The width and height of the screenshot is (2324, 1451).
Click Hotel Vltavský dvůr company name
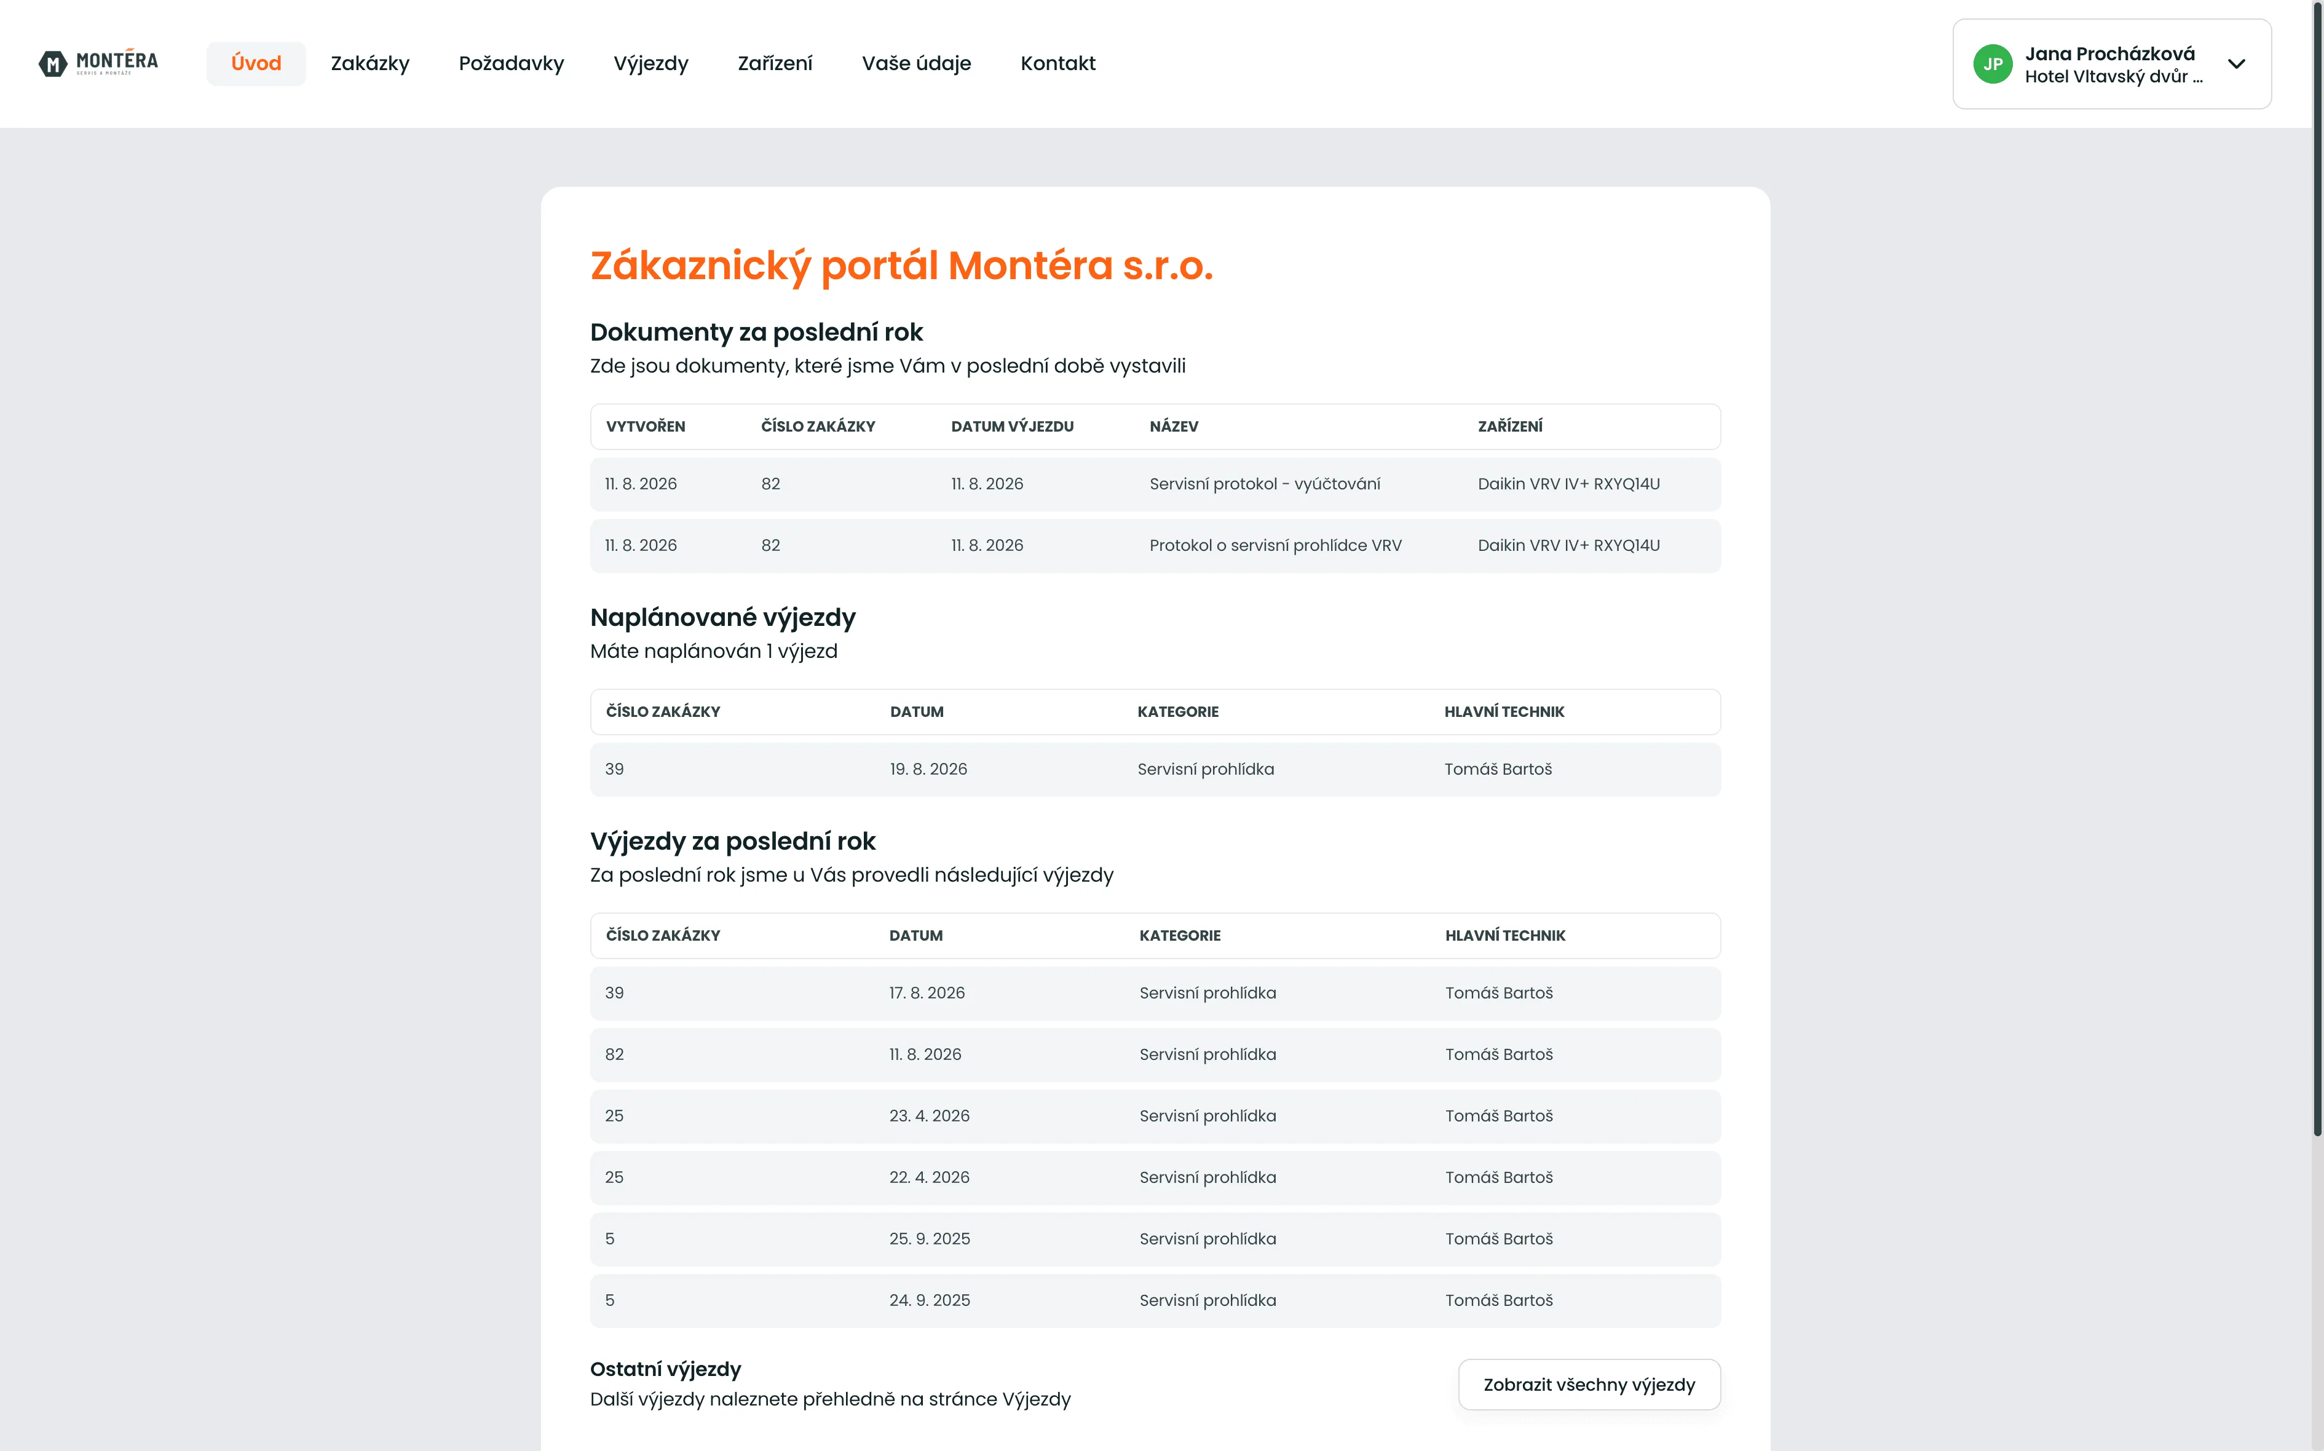click(x=2113, y=77)
